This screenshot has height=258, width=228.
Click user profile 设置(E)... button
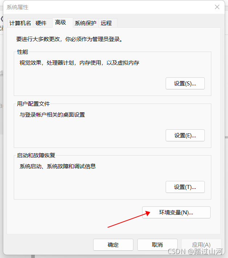185,136
